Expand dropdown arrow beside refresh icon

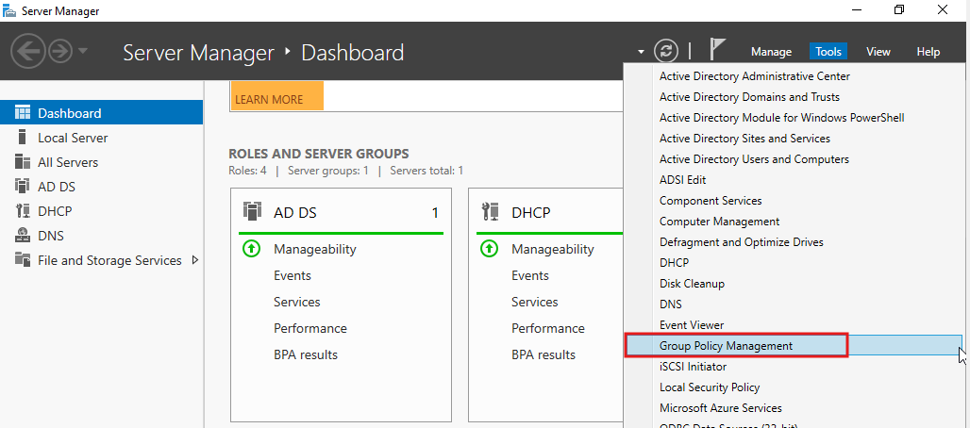point(641,52)
